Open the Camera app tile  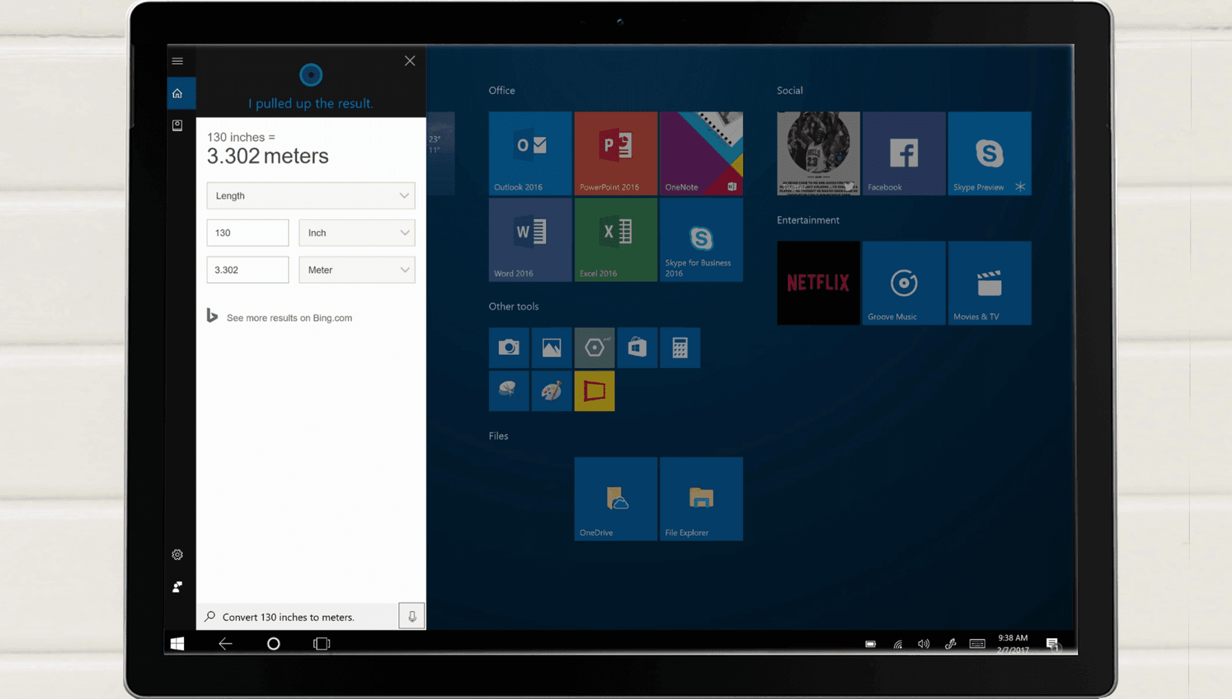click(x=508, y=348)
